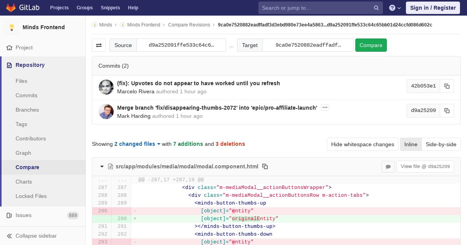This screenshot has height=245, width=467.
Task: Switch diff to Side-by-side view
Action: pyautogui.click(x=441, y=144)
